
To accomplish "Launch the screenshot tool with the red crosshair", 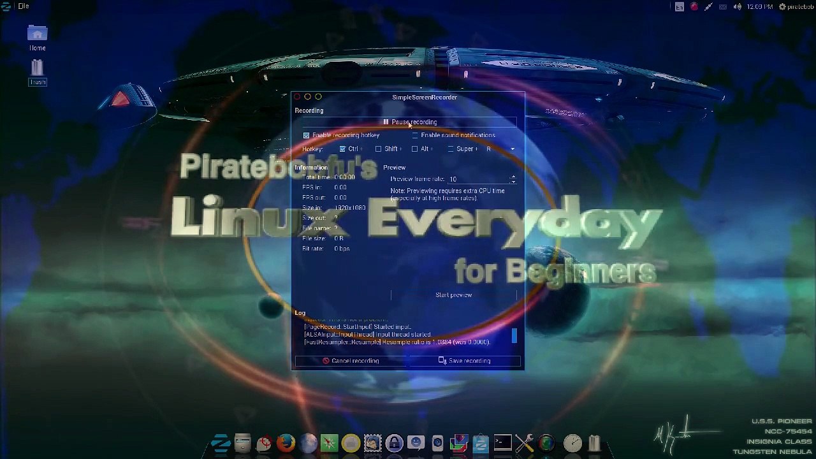I will 264,442.
